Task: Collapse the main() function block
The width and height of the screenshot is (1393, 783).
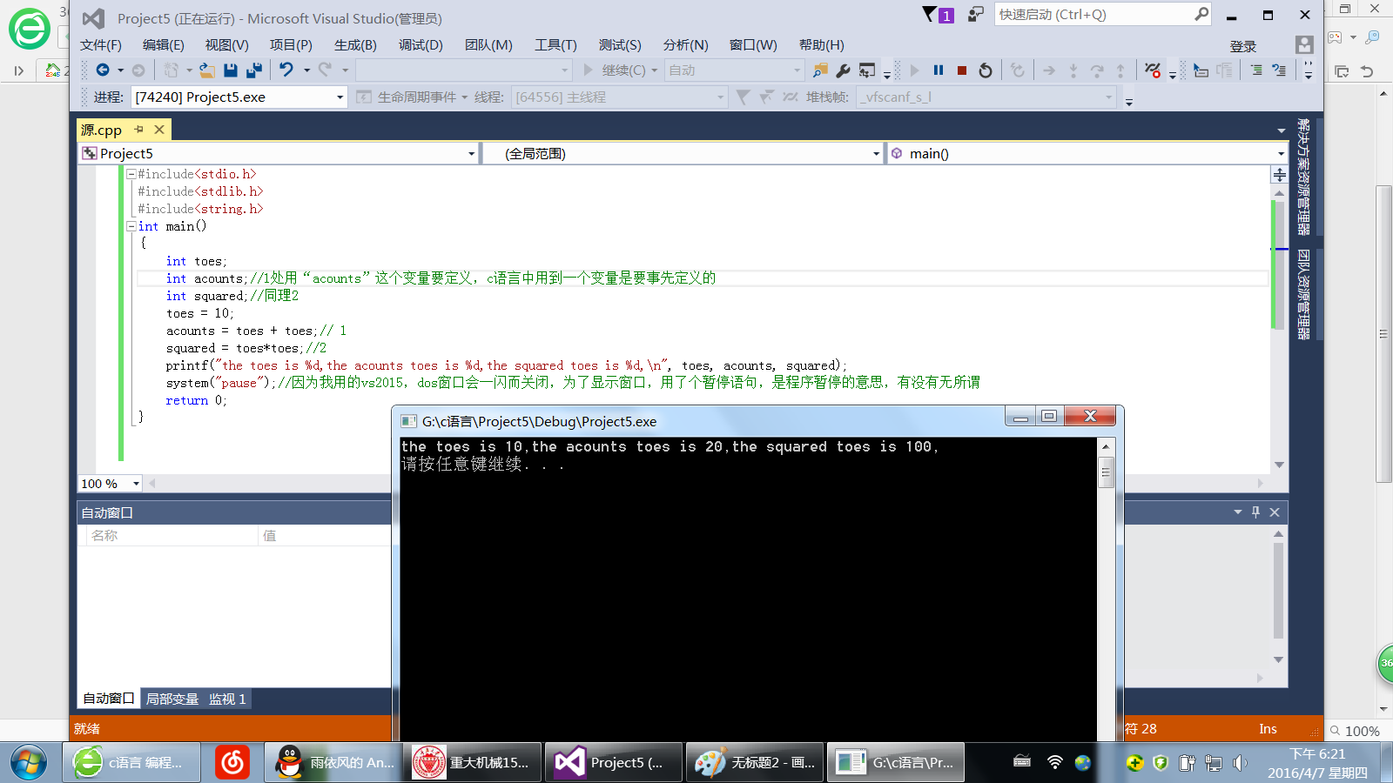Action: (x=131, y=226)
